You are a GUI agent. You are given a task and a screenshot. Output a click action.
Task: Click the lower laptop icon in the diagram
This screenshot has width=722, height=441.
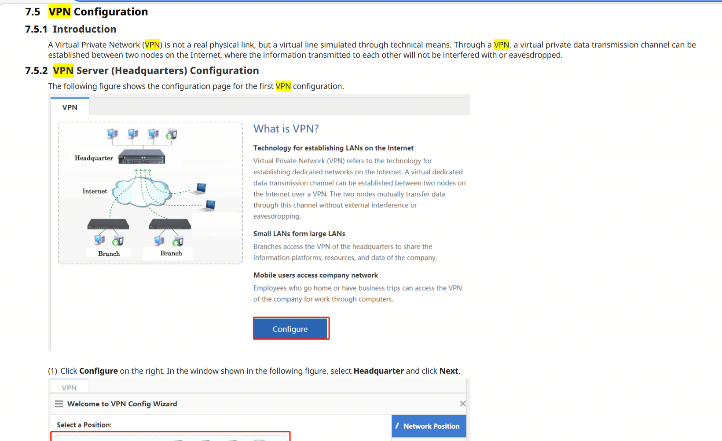(210, 205)
